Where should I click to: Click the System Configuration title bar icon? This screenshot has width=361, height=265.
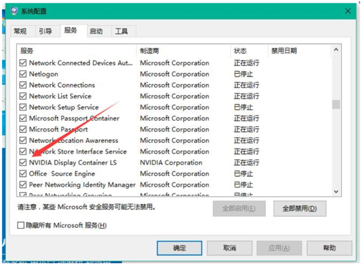coord(14,11)
